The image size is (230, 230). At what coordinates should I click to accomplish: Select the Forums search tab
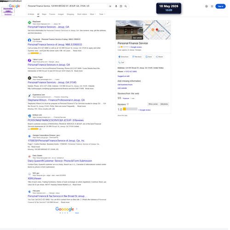[x=52, y=14]
